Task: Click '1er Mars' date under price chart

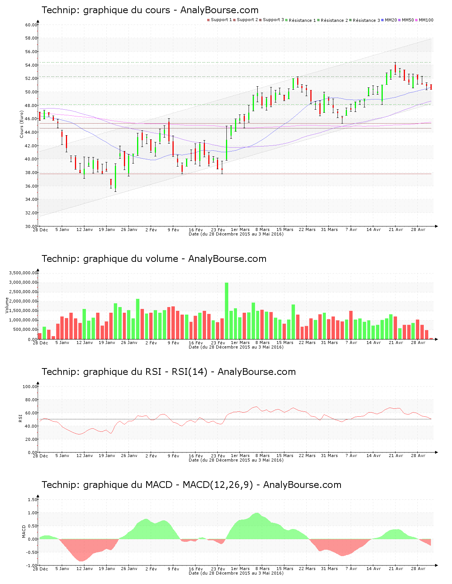Action: tap(240, 229)
